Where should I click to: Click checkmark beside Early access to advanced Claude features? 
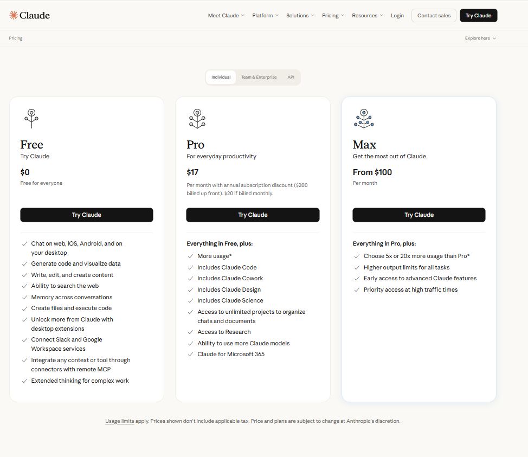point(357,279)
